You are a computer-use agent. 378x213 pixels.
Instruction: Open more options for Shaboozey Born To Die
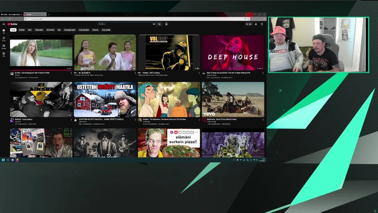pos(263,120)
